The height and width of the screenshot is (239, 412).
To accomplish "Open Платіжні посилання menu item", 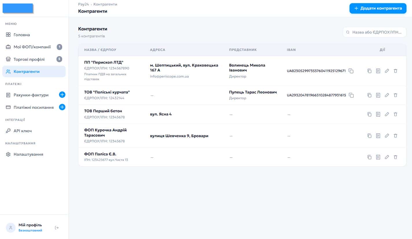I will tap(34, 107).
